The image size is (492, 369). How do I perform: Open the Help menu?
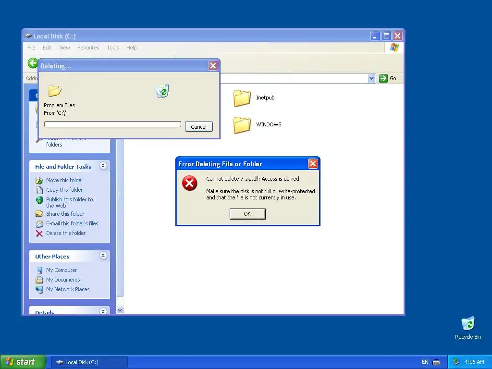point(132,48)
